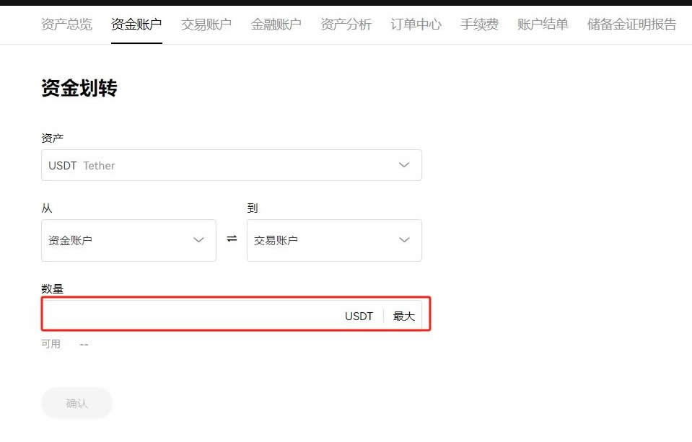This screenshot has width=692, height=442.
Task: Expand the 到 destination account dropdown
Action: [x=334, y=240]
